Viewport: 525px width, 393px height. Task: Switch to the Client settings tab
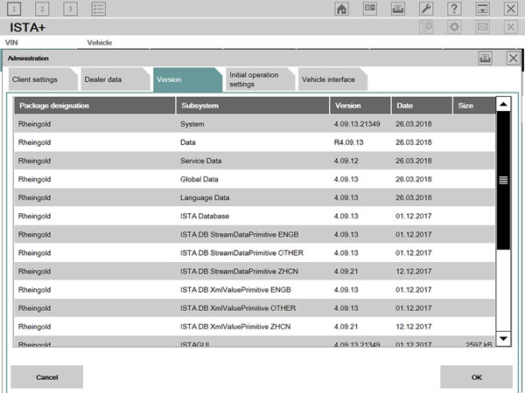click(x=35, y=79)
